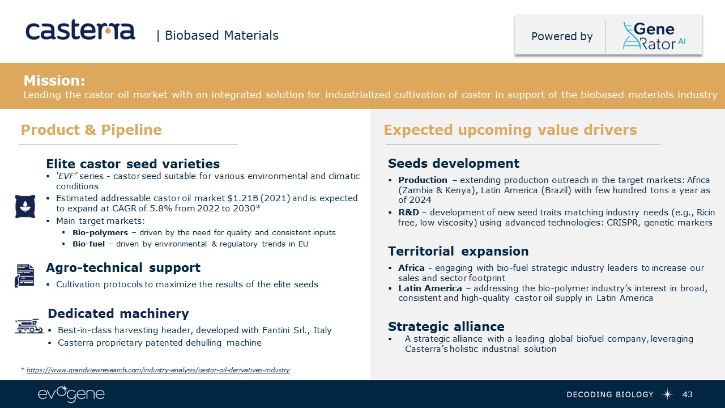Click the Territorial expansion heading
725x408 pixels.
tap(458, 252)
